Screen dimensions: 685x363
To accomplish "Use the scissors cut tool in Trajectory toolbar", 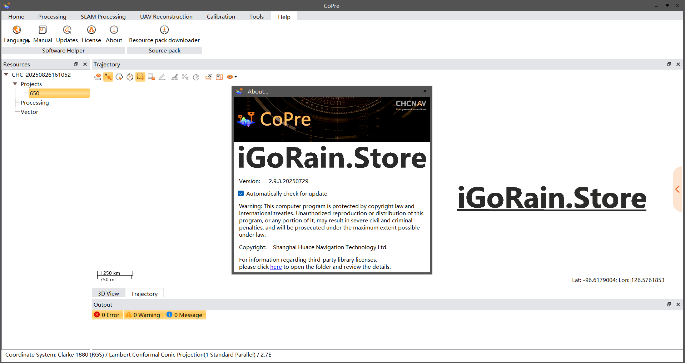I will point(185,77).
